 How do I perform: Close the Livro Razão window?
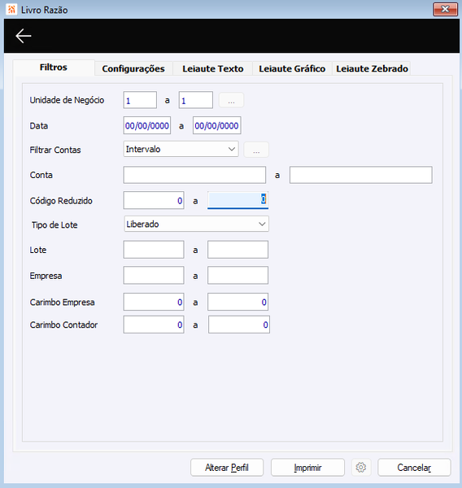445,9
